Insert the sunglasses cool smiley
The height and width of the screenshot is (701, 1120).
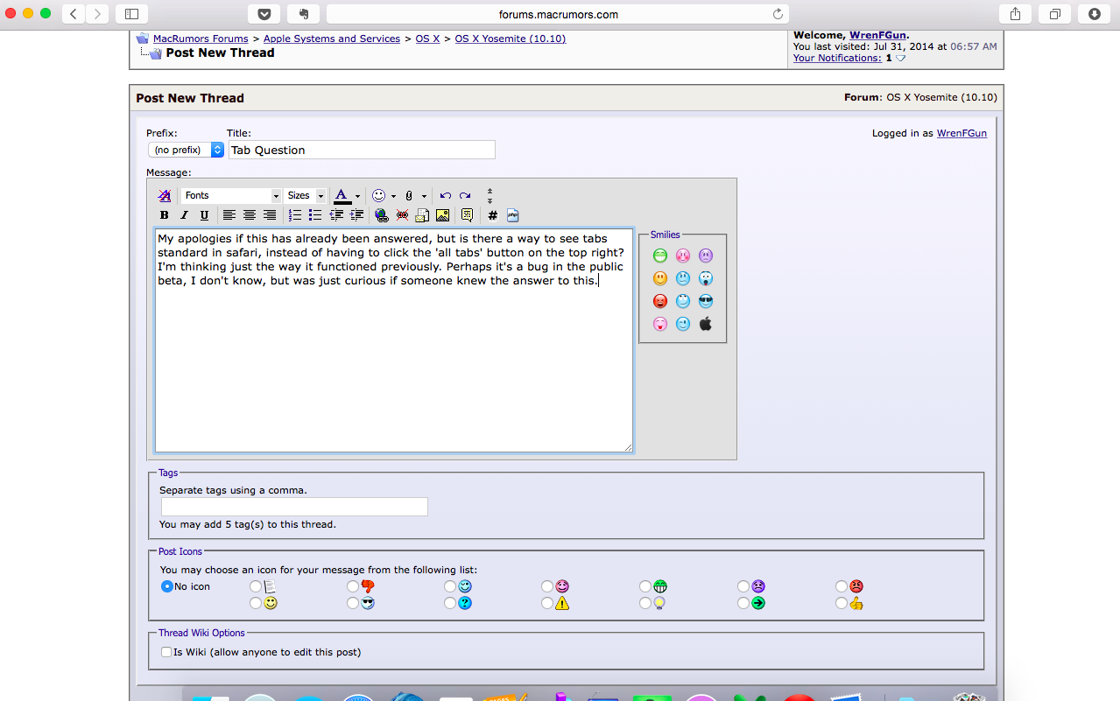pos(706,301)
